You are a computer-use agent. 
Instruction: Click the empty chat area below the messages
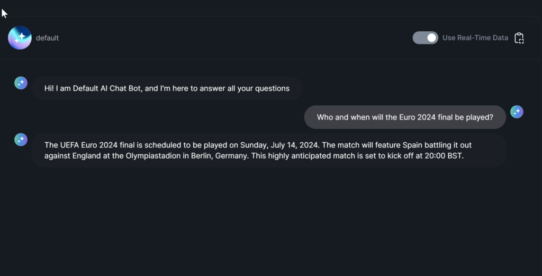pyautogui.click(x=265, y=222)
